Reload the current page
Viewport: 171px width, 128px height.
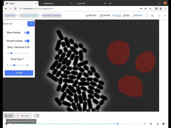[15, 9]
